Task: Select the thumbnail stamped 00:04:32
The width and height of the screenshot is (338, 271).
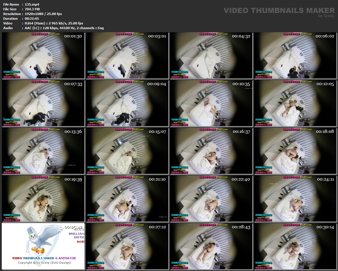Action: pyautogui.click(x=212, y=56)
